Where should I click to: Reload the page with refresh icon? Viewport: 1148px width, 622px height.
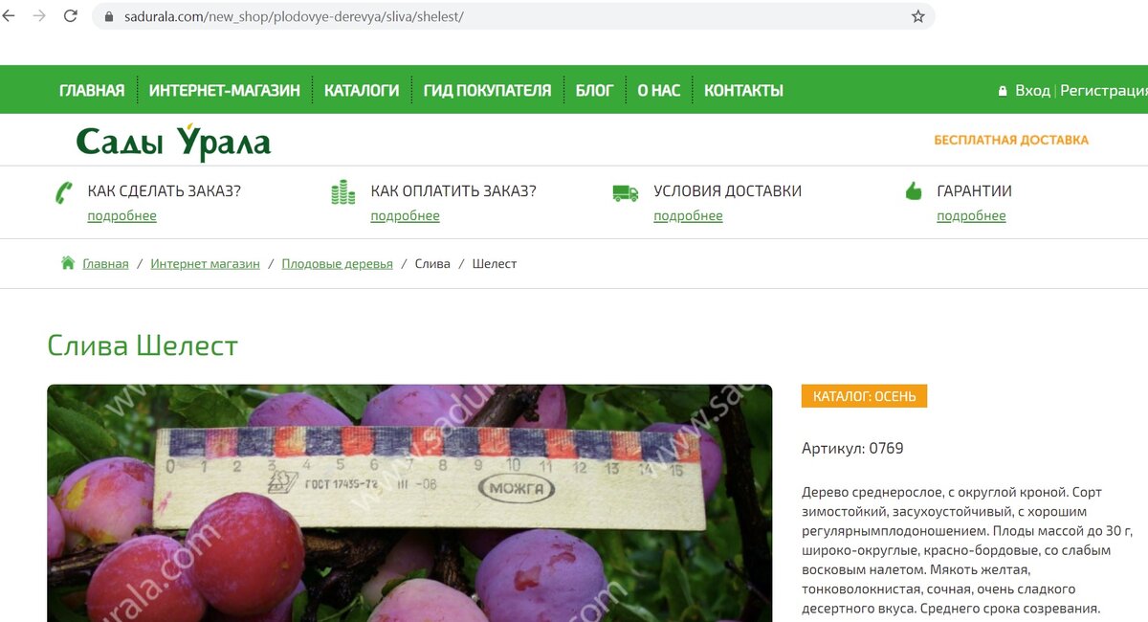coord(70,16)
